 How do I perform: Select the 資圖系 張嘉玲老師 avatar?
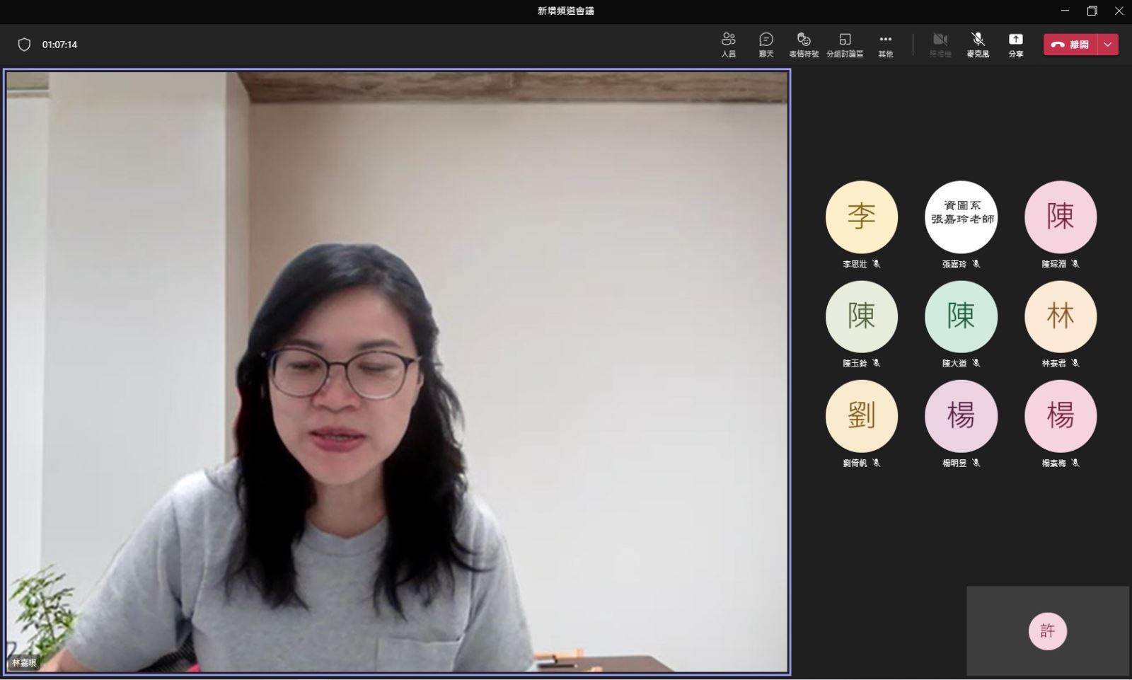[961, 217]
